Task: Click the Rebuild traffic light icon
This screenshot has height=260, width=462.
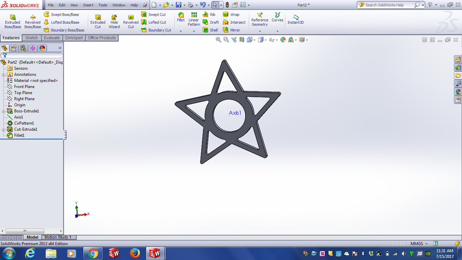Action: pos(227,5)
